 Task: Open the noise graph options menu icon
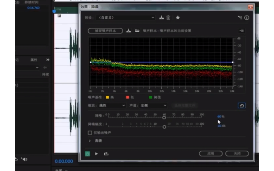pos(242,31)
